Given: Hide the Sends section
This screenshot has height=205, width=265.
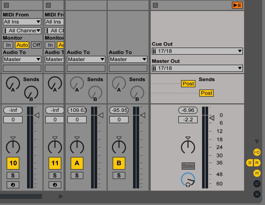Looking at the screenshot, I should 250,163.
